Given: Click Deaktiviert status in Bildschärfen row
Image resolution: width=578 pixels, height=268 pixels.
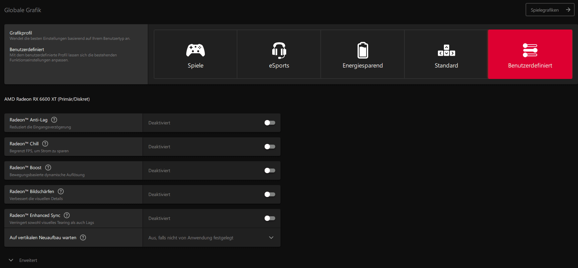Looking at the screenshot, I should (x=159, y=194).
